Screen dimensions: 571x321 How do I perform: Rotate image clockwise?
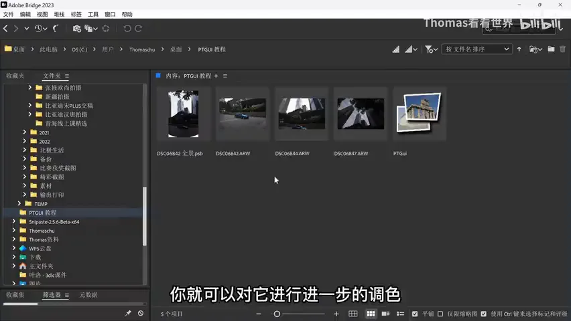pos(138,28)
